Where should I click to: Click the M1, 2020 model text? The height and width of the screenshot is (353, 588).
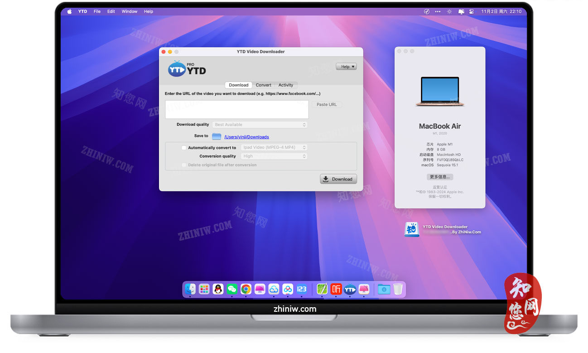coord(440,134)
